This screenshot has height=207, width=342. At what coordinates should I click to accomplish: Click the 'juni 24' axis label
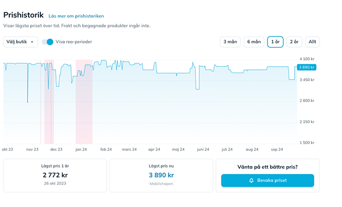[203, 149]
